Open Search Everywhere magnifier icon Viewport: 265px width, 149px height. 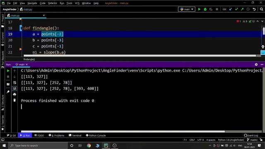tap(261, 9)
